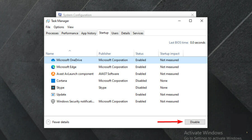Select the Avast AvLaunch component name

click(75, 74)
